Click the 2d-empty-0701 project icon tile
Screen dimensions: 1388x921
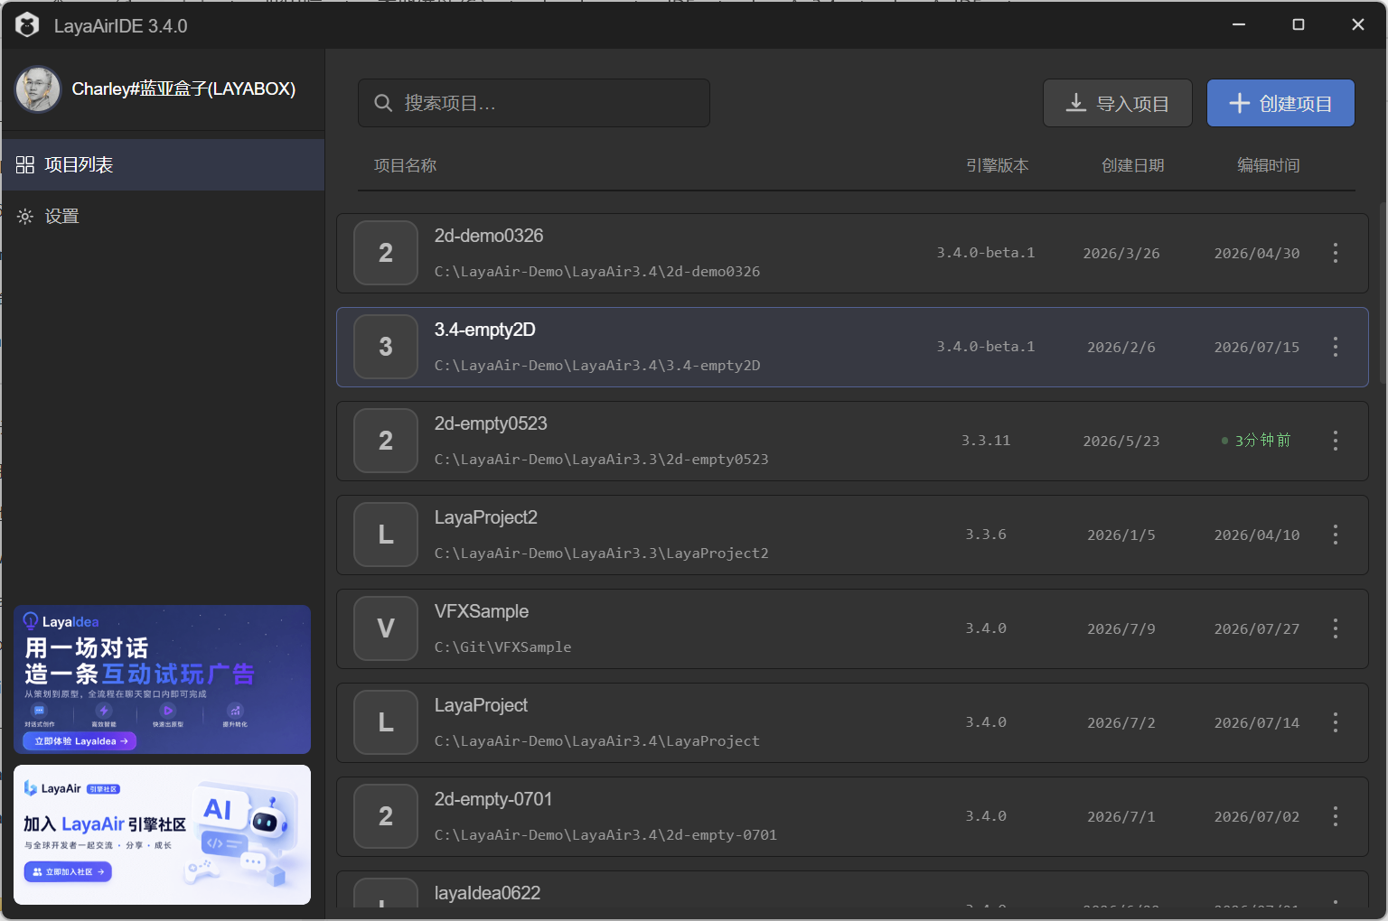pyautogui.click(x=386, y=816)
